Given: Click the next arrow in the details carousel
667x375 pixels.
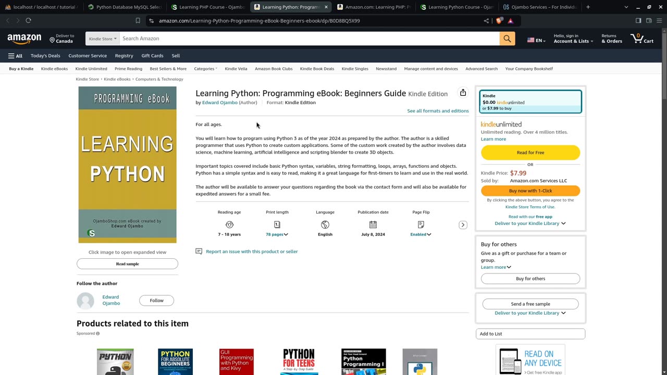Looking at the screenshot, I should point(463,225).
